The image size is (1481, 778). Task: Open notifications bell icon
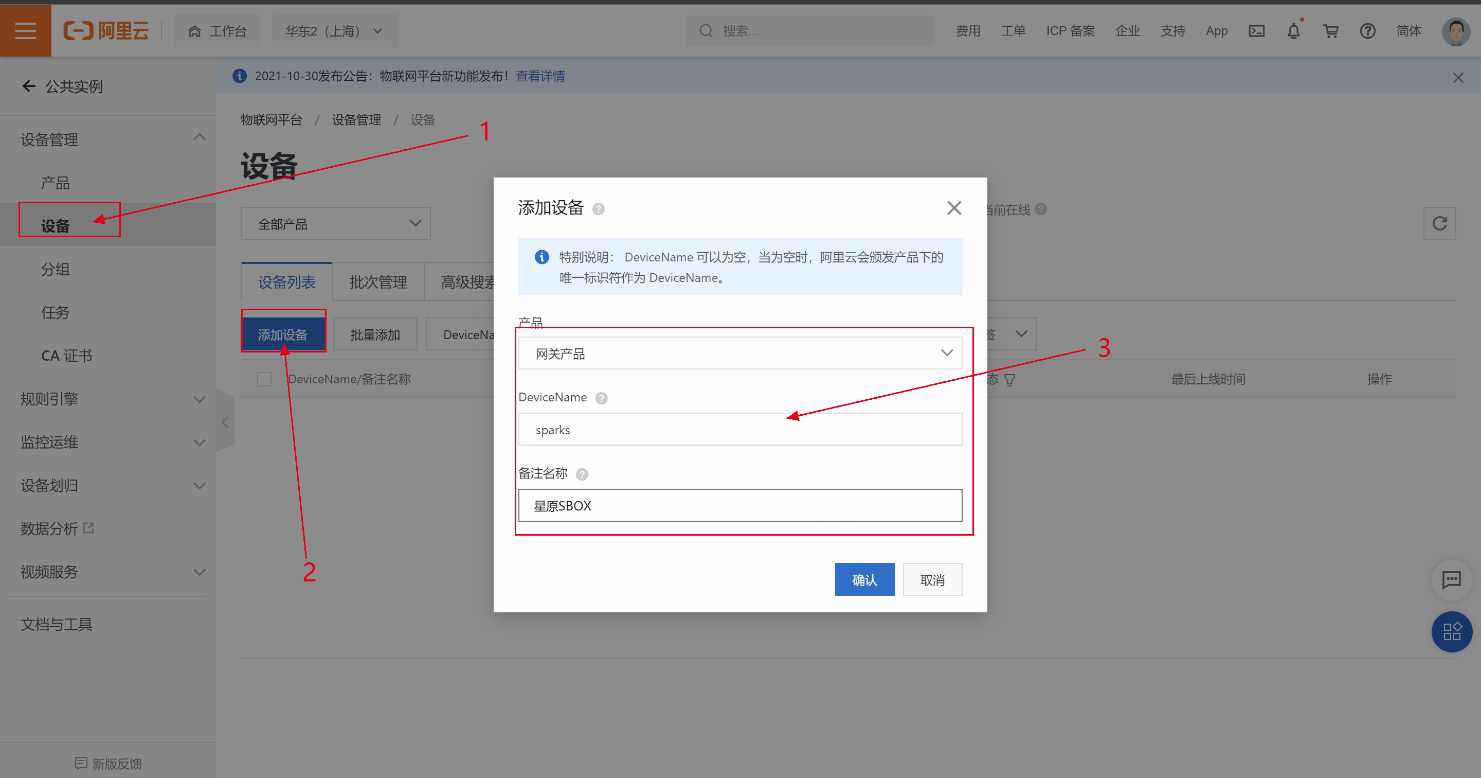pyautogui.click(x=1294, y=31)
